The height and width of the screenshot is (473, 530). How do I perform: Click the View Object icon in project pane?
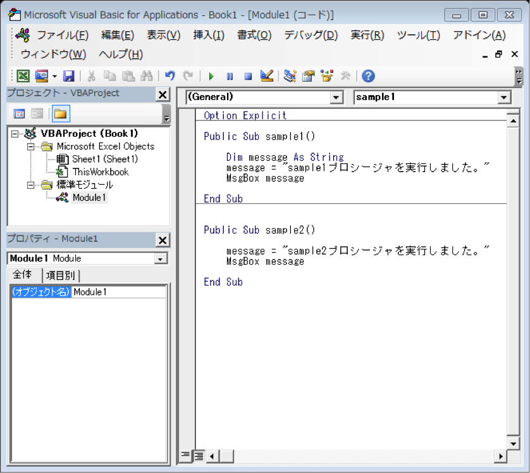[x=37, y=114]
